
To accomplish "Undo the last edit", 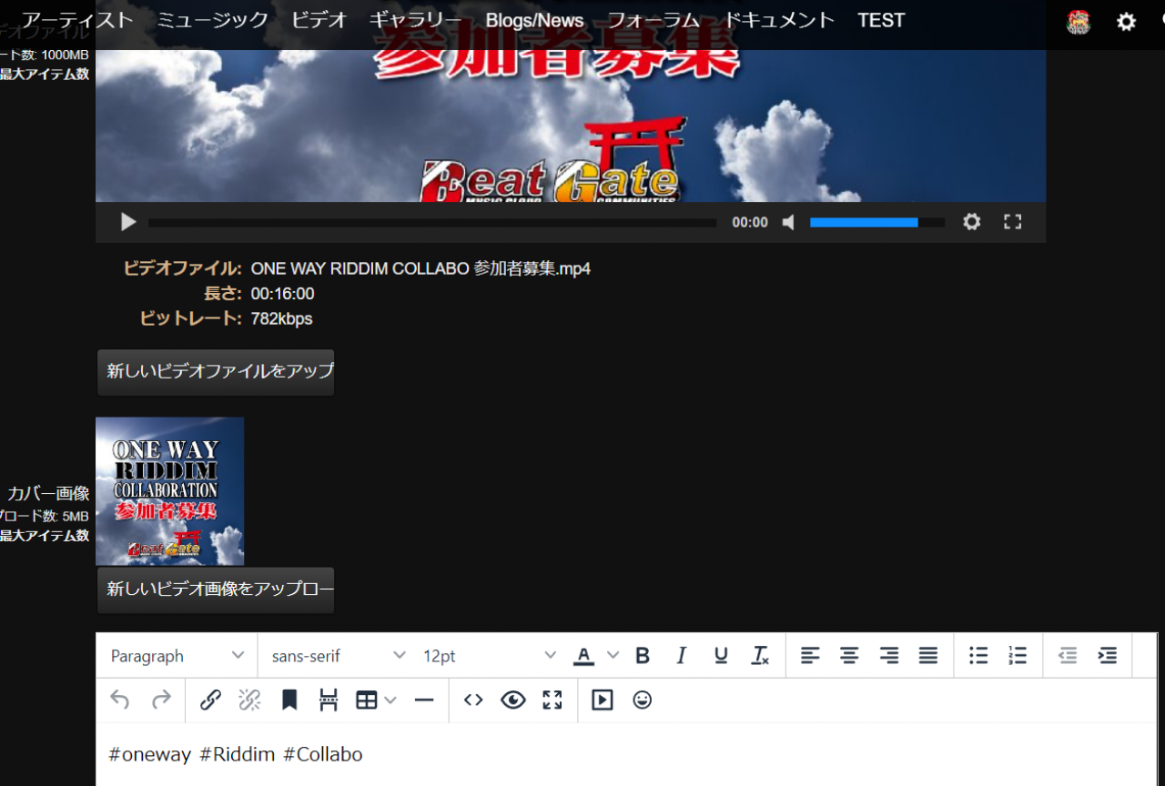I will point(120,700).
